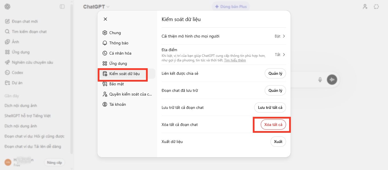This screenshot has width=388, height=170.
Task: Open the add people icon top right
Action: [x=365, y=7]
